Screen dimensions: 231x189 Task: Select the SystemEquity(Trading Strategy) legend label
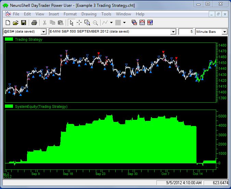41,106
